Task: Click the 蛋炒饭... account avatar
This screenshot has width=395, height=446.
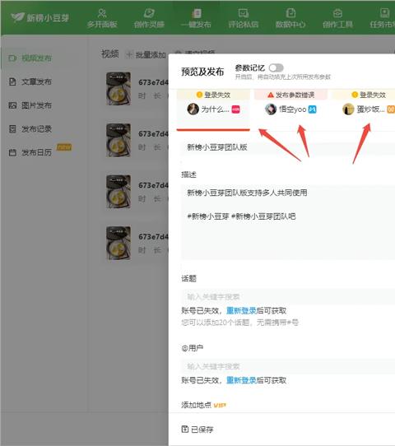Action: (348, 109)
